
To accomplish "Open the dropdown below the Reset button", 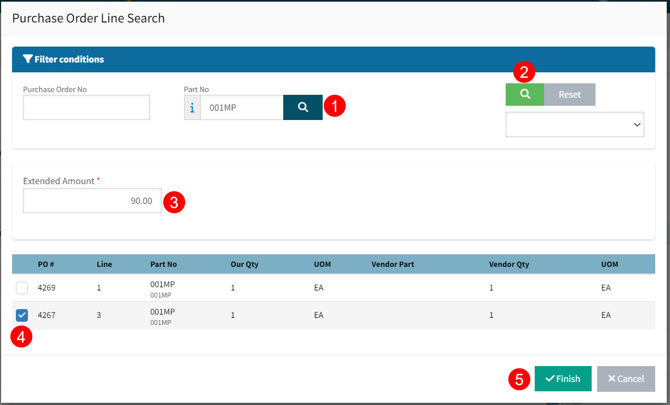I will (574, 124).
